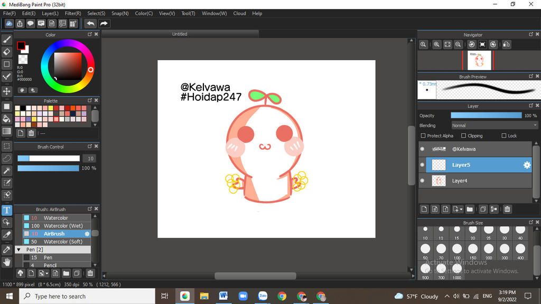Hide the Layer4 layer visibility
Viewport: 541px width, 304px height.
[422, 181]
